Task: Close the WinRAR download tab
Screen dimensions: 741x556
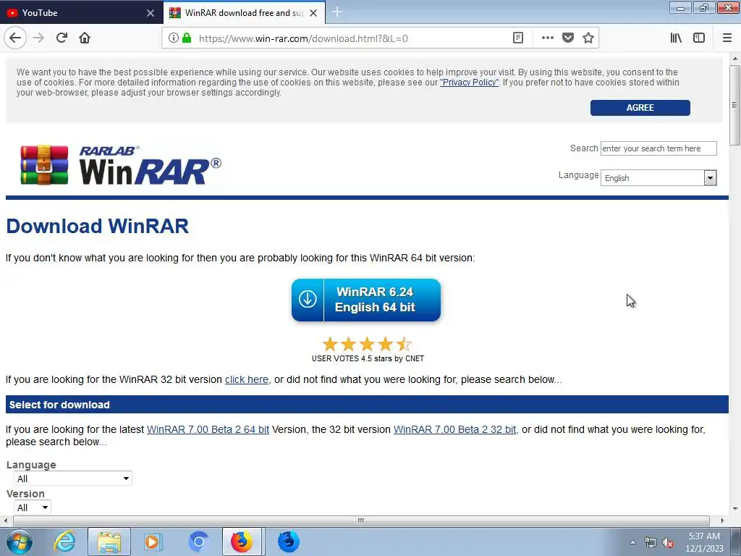Action: [x=313, y=13]
